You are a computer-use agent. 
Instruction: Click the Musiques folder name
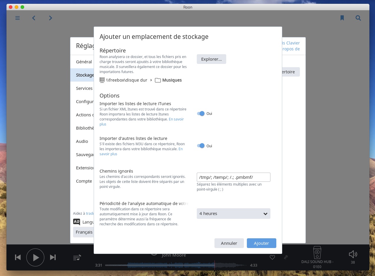(172, 80)
